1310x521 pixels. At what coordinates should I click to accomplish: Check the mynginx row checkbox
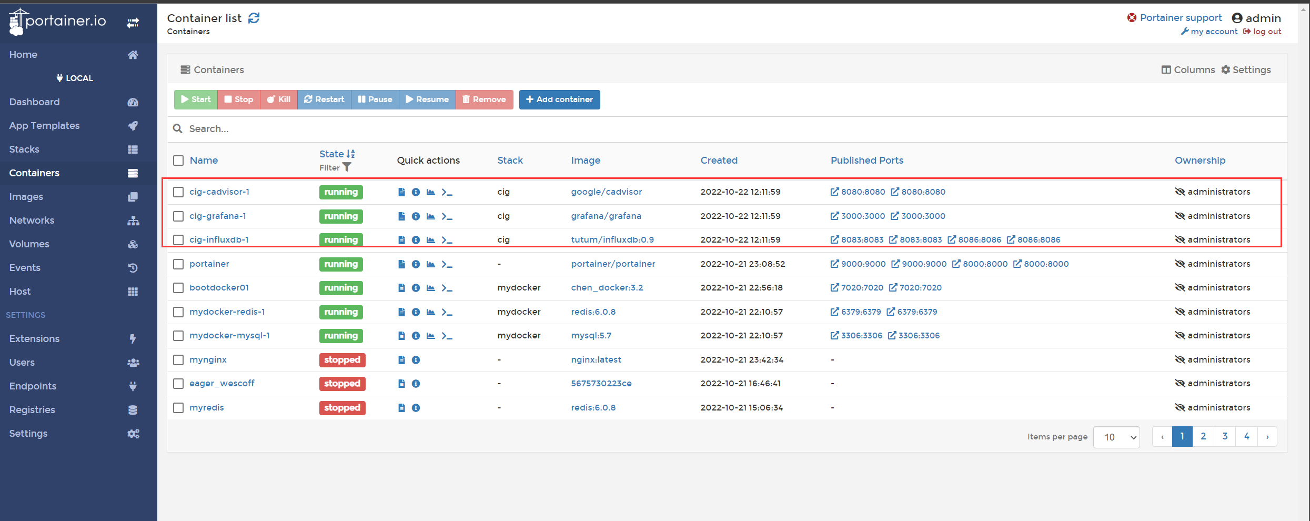pyautogui.click(x=178, y=360)
